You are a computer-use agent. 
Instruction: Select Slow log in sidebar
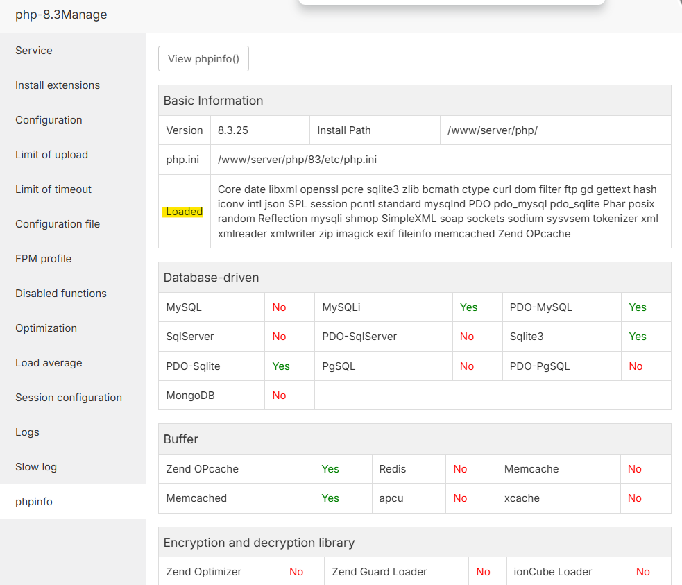coord(36,467)
